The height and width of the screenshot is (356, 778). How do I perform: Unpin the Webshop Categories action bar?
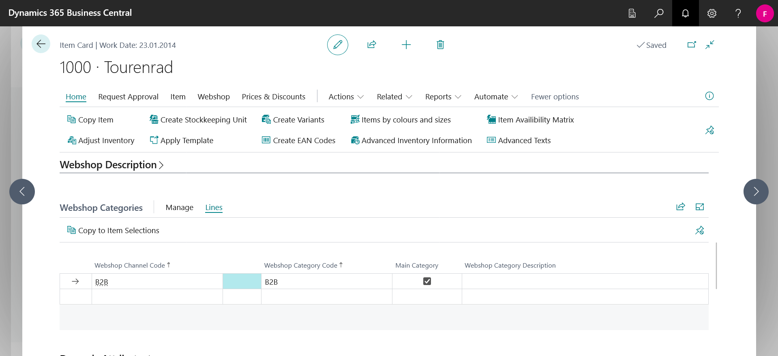coord(700,230)
